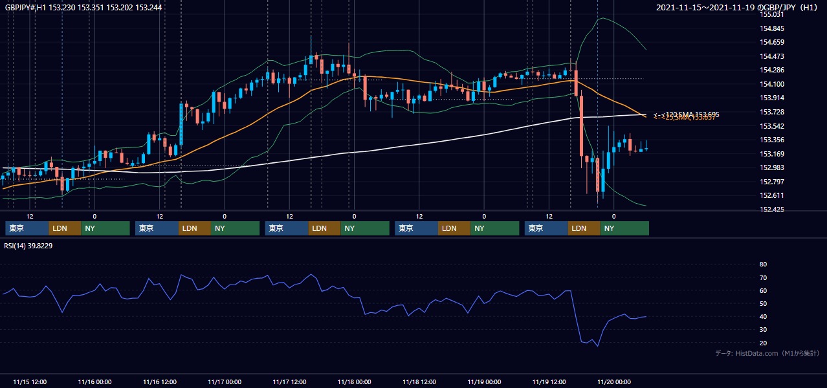Click the RSI(14) 39.8229 indicator label
827x388 pixels.
coord(28,245)
